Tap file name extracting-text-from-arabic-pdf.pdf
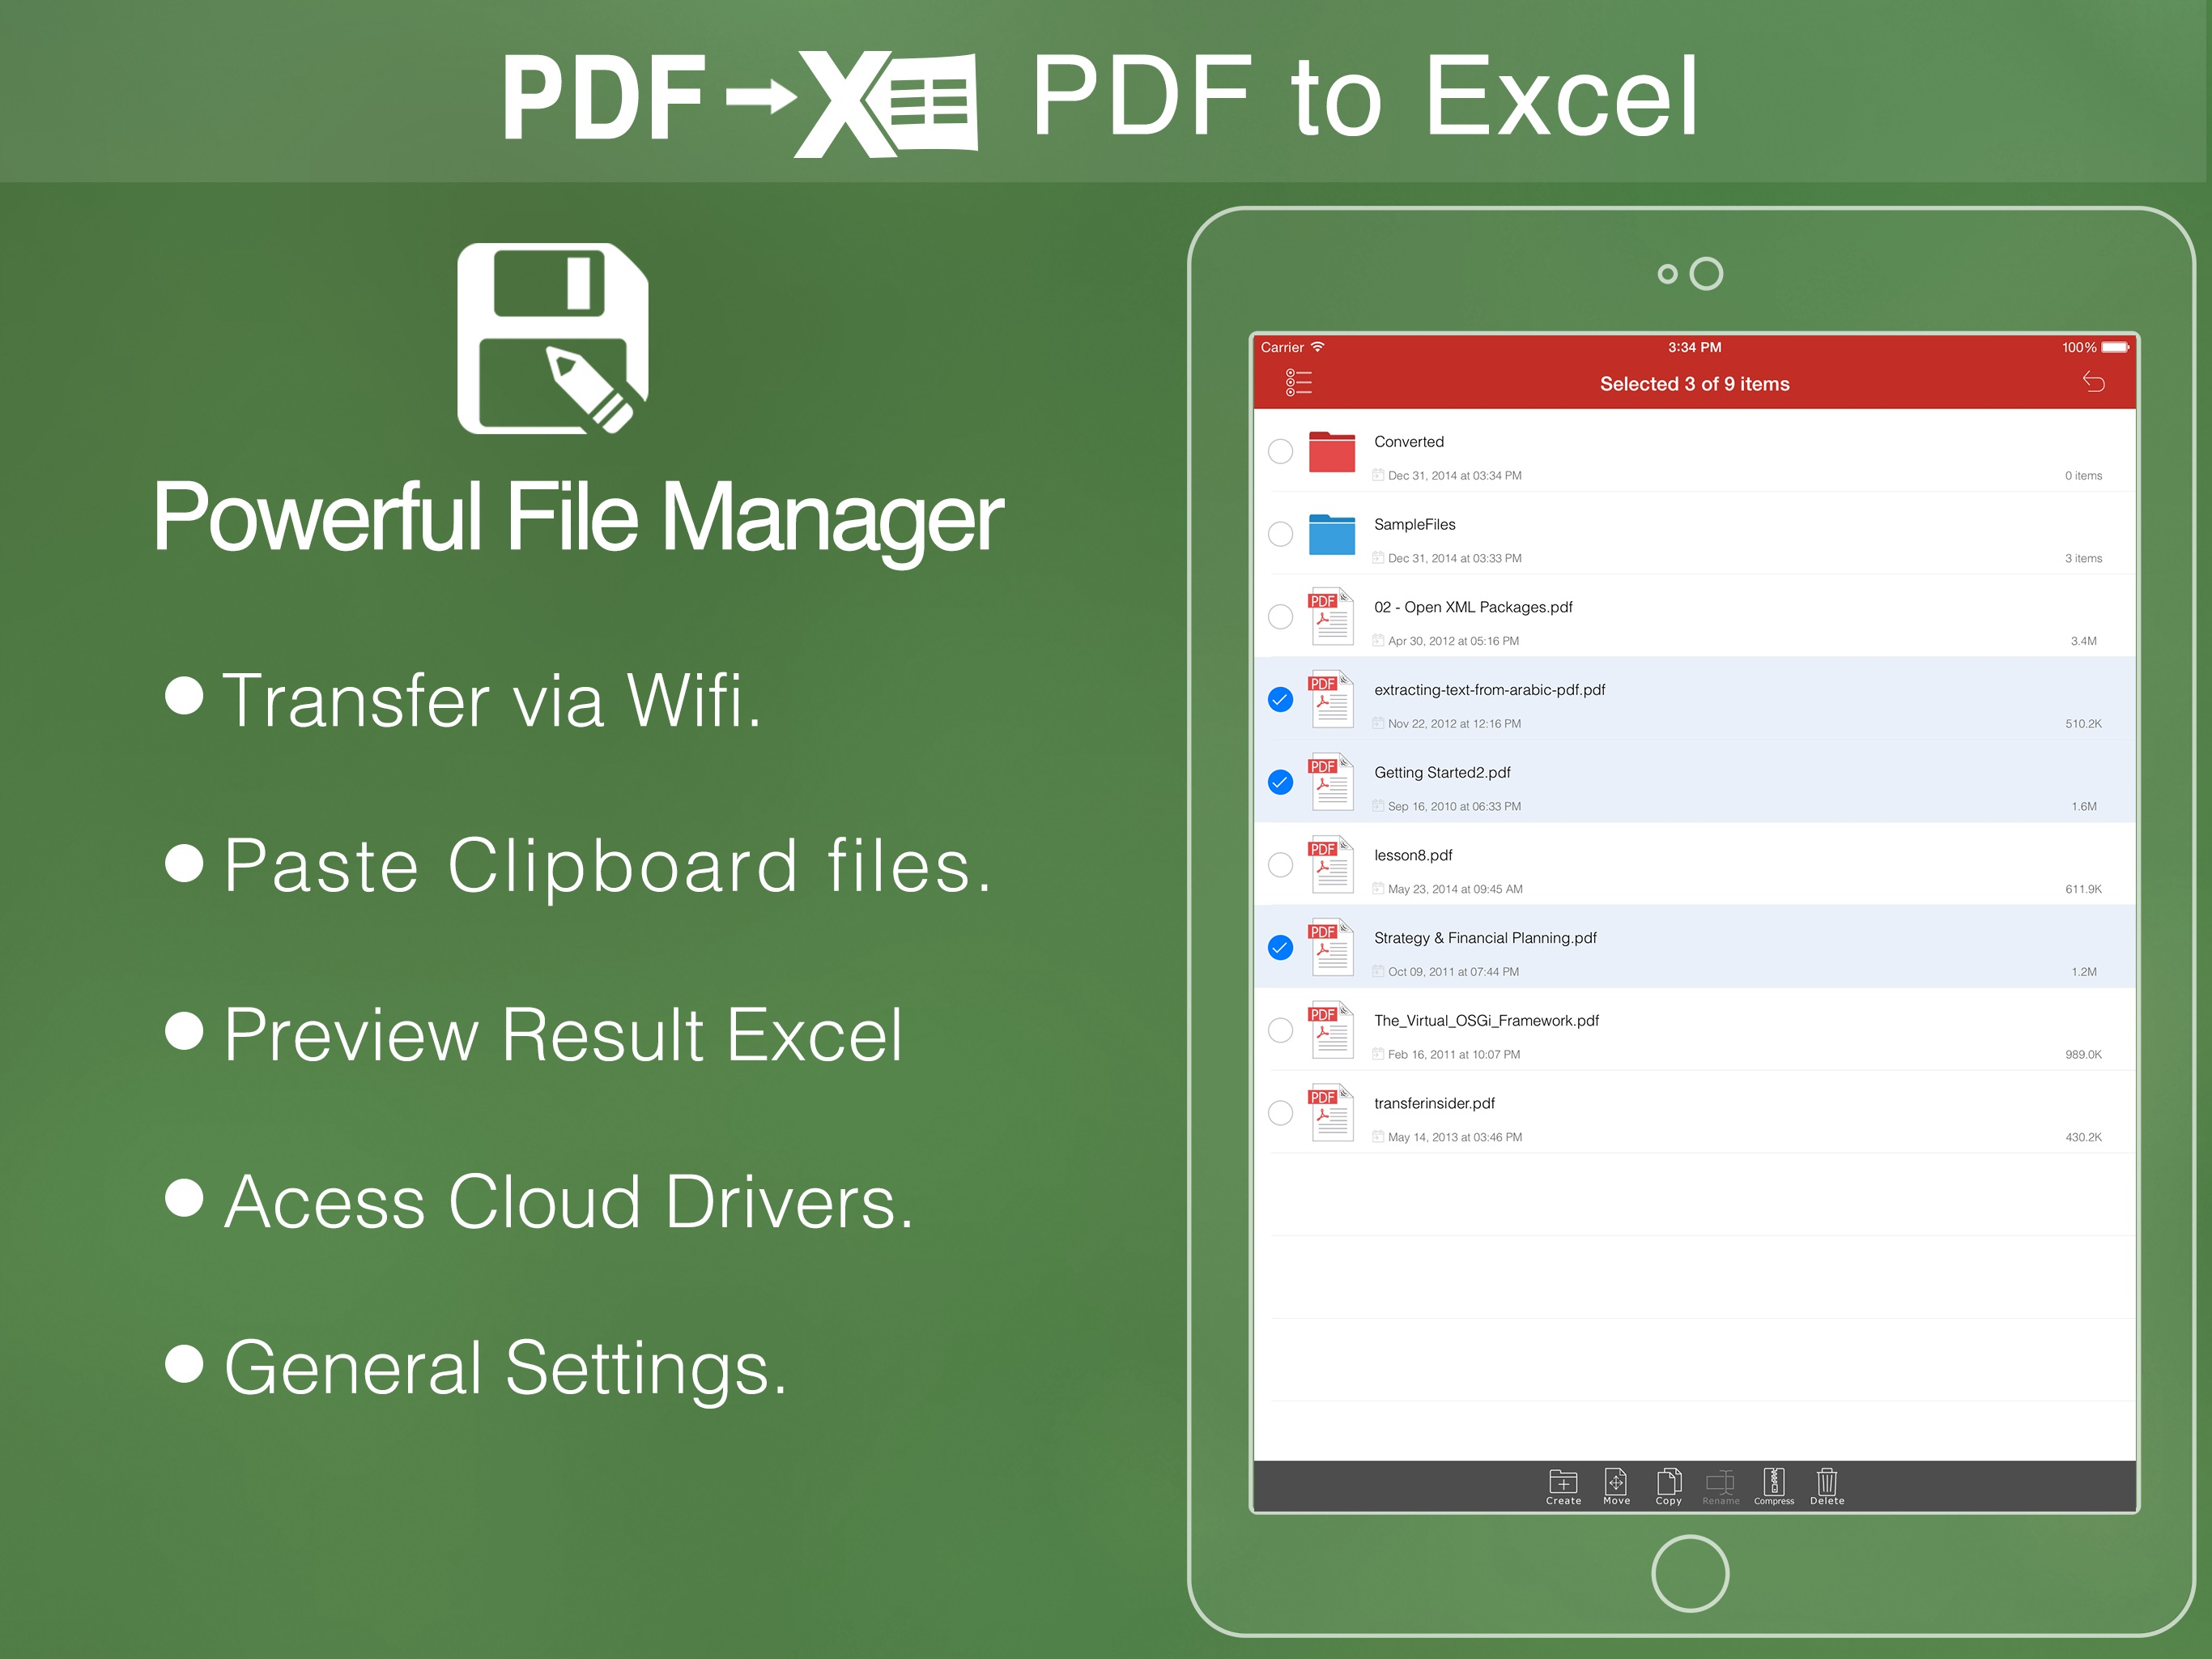Image resolution: width=2212 pixels, height=1659 pixels. (x=1489, y=690)
